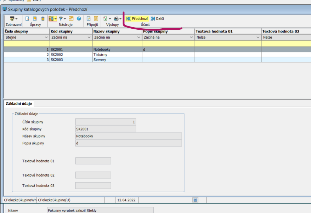
Task: Click the Předchozí button
Action: [x=137, y=19]
